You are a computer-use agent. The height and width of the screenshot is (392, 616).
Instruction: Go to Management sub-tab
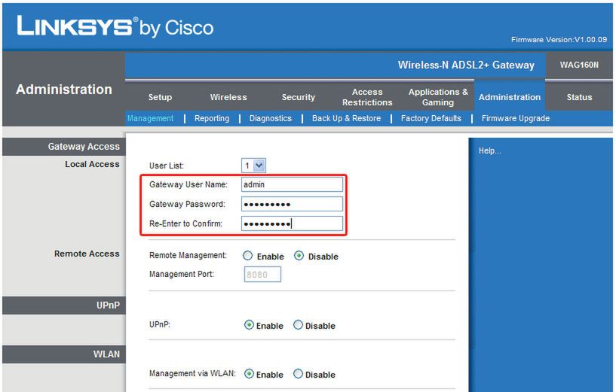pyautogui.click(x=151, y=118)
